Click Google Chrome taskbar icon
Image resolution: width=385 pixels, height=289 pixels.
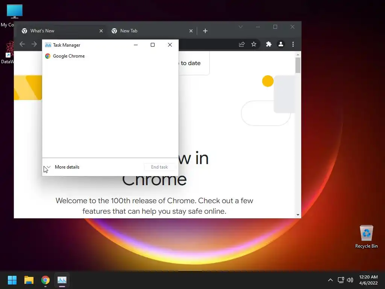tap(45, 280)
